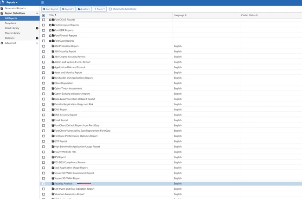The image size is (302, 199).
Task: Click the Cyber Threat Assessment report icon
Action: pos(53,89)
